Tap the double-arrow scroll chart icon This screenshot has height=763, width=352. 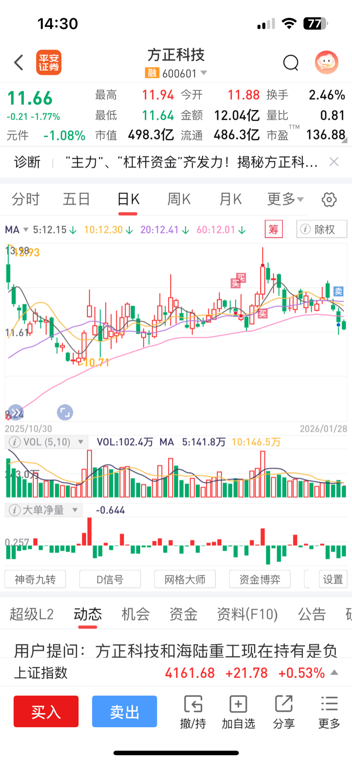coord(16,412)
